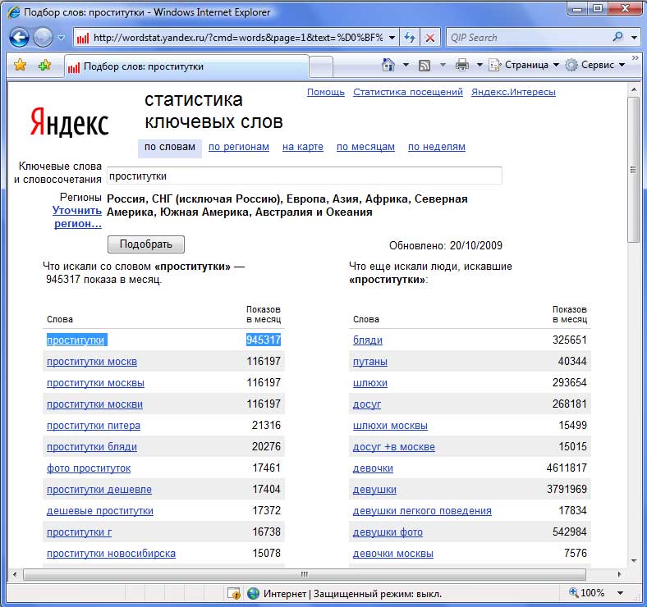Image resolution: width=647 pixels, height=607 pixels.
Task: Open Статистика посещений link
Action: [x=408, y=92]
